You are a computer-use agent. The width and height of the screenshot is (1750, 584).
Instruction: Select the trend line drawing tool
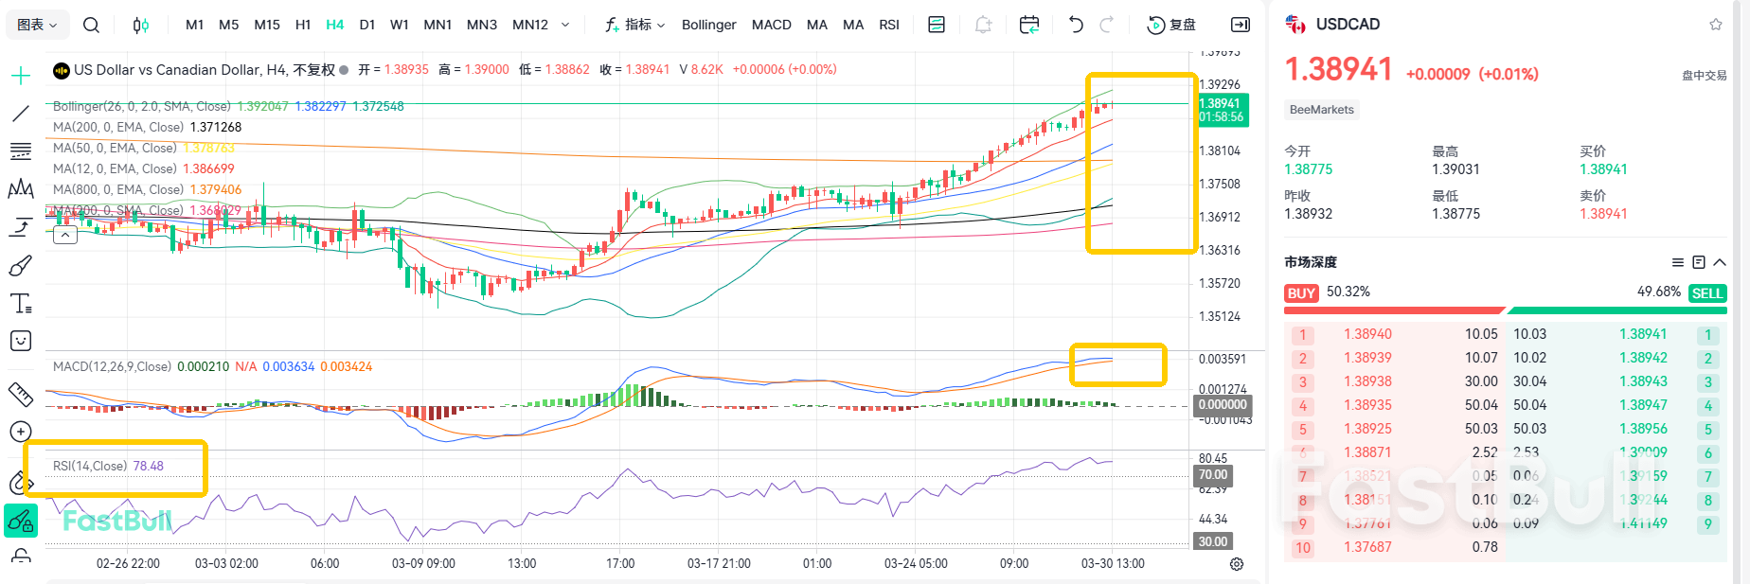(20, 114)
